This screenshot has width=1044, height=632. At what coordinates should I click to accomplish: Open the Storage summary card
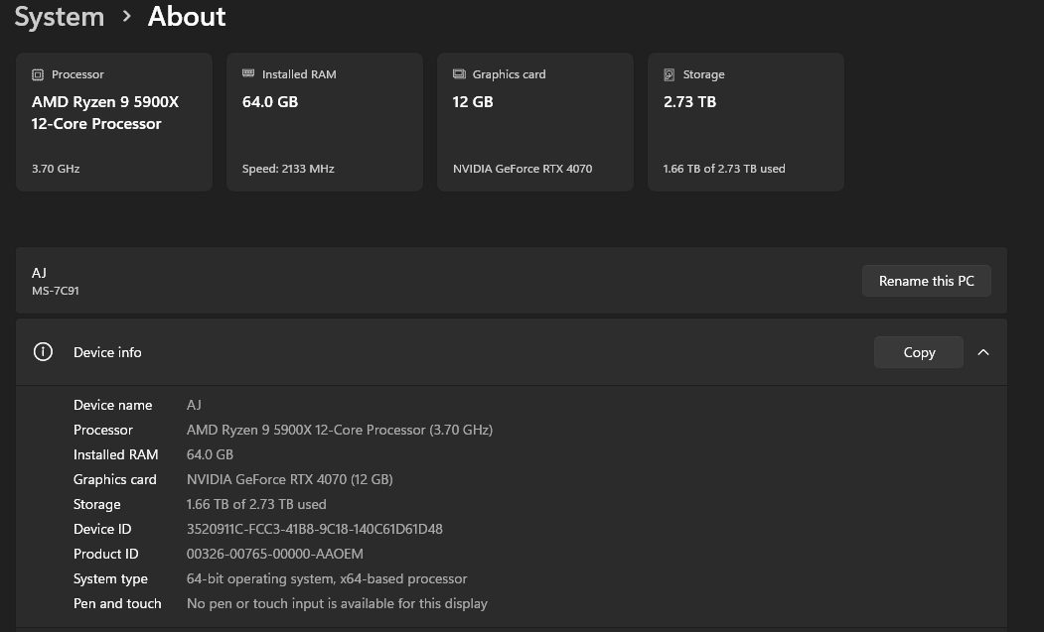[x=746, y=122]
